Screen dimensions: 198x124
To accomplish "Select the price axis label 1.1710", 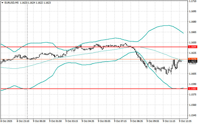I will coord(193,1).
